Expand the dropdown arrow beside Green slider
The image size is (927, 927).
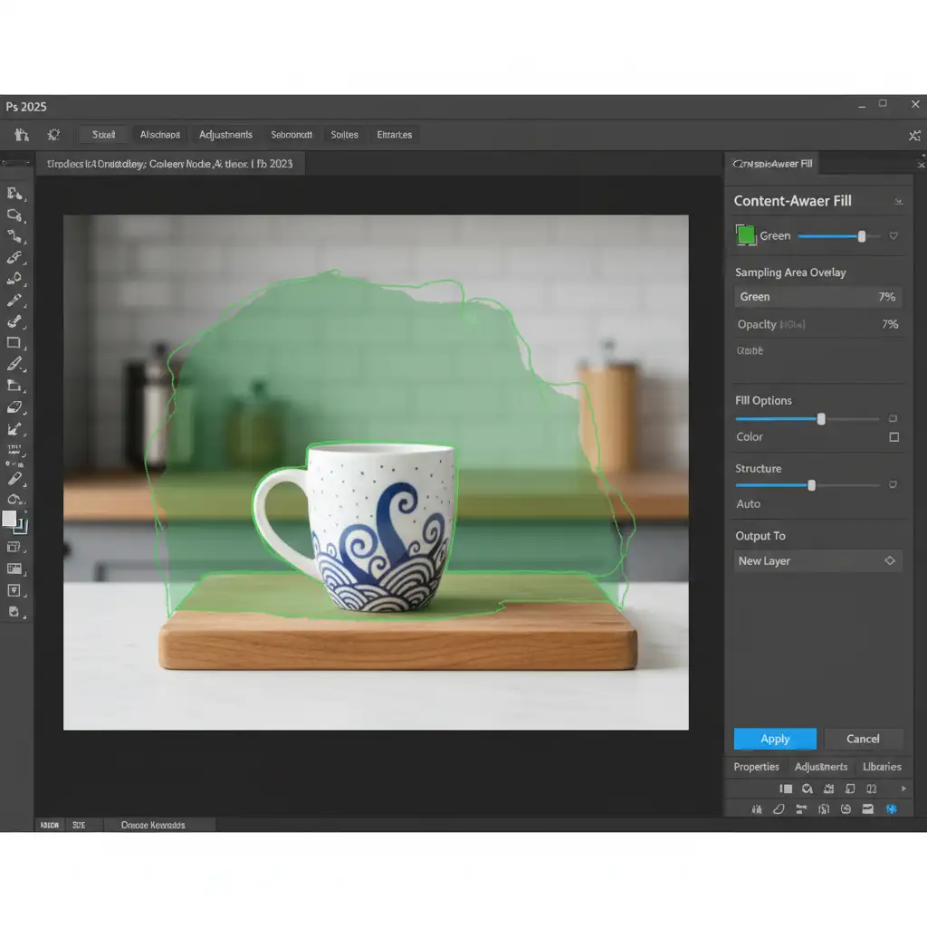click(x=894, y=236)
